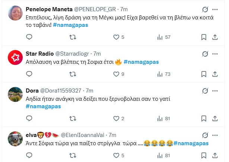Bookmark elva's tweet
This screenshot has height=162, width=229.
point(204,155)
